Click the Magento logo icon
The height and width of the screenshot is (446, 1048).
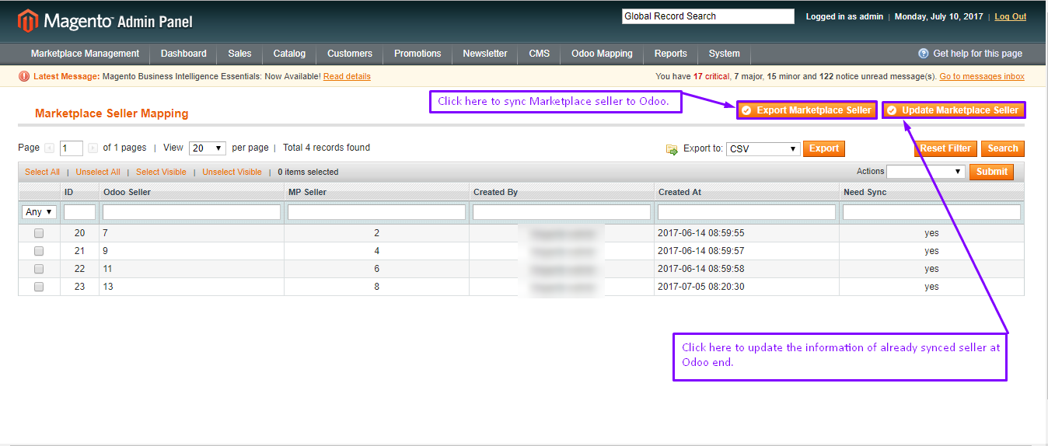tap(28, 21)
